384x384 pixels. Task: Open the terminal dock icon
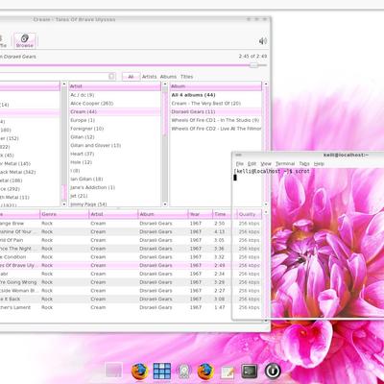coord(249,372)
